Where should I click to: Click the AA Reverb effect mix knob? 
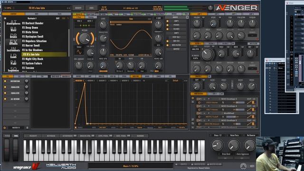tap(27, 99)
